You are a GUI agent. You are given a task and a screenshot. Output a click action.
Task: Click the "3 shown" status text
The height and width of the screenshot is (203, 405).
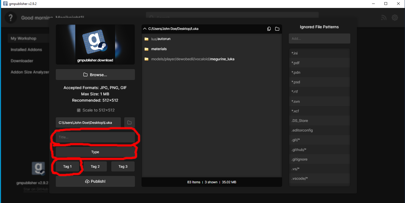[x=211, y=182]
